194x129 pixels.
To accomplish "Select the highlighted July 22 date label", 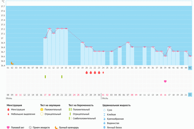I will pyautogui.click(x=190, y=95).
